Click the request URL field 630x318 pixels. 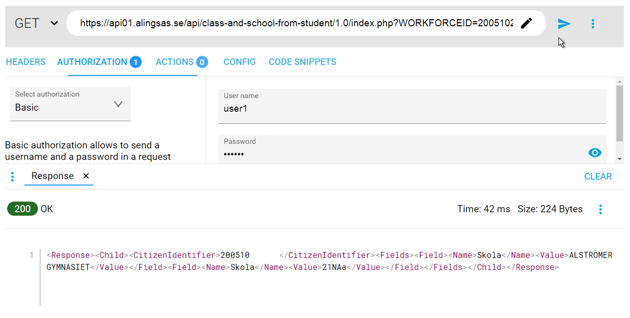(297, 23)
